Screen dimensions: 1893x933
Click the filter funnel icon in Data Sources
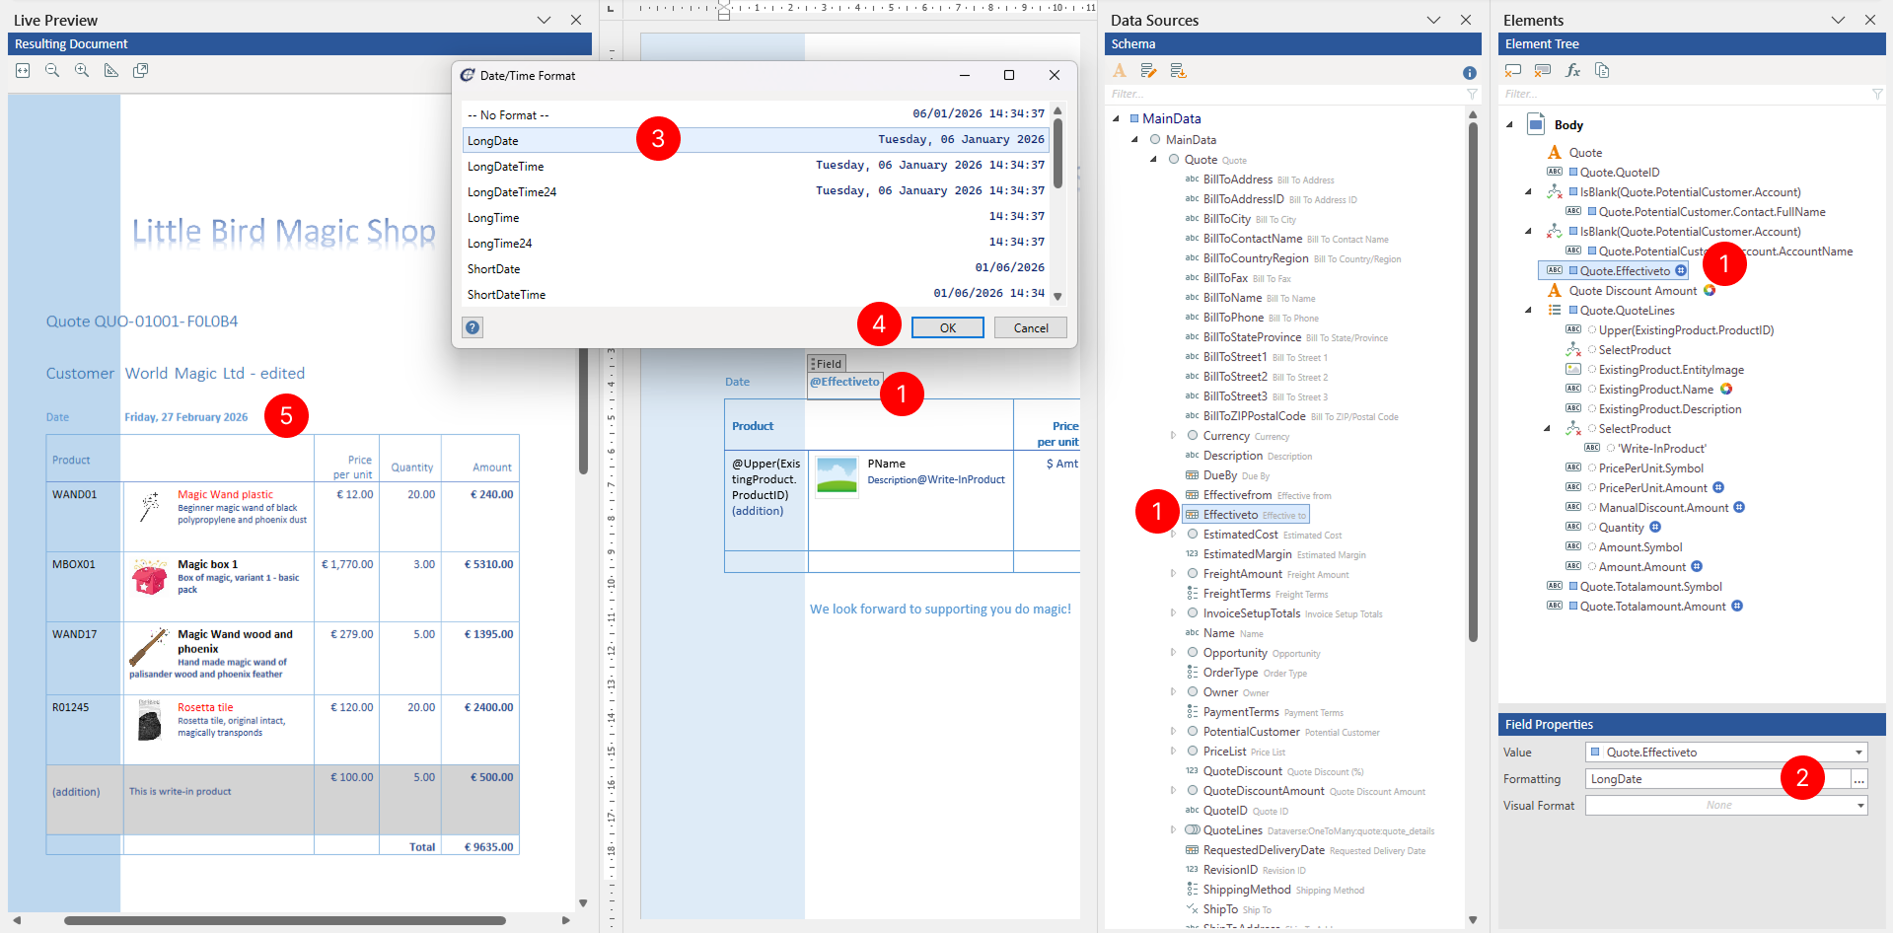tap(1472, 95)
